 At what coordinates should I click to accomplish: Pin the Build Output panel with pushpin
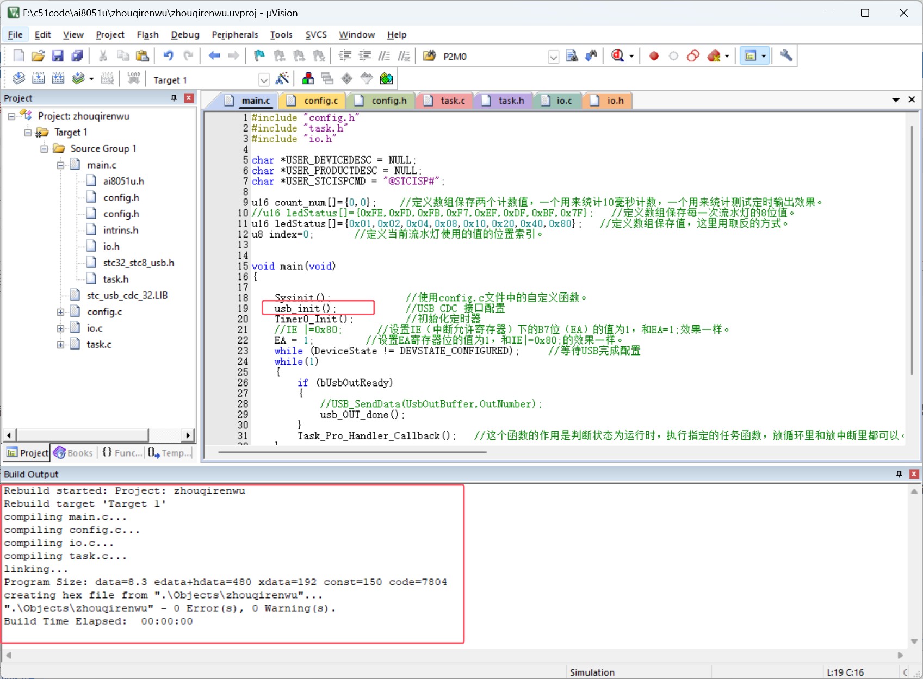click(x=899, y=474)
